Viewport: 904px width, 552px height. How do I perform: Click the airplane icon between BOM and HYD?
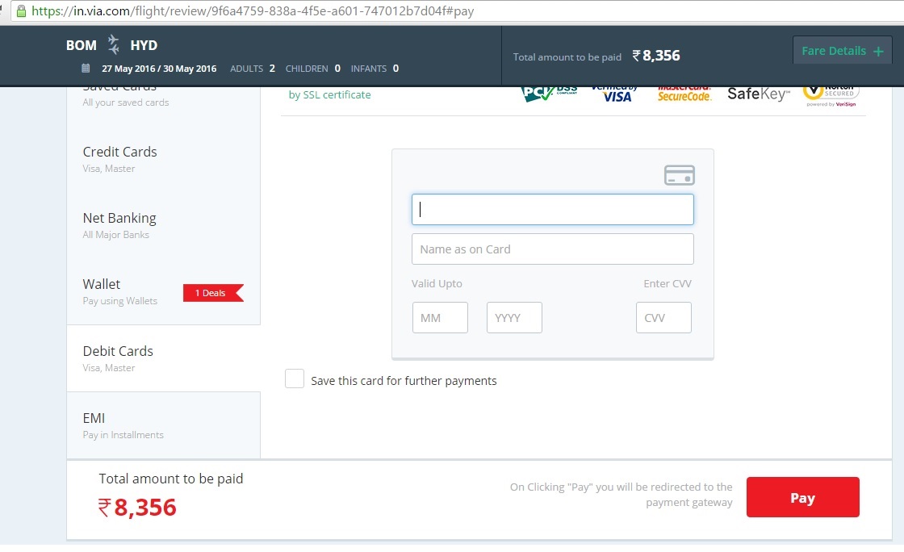click(113, 45)
